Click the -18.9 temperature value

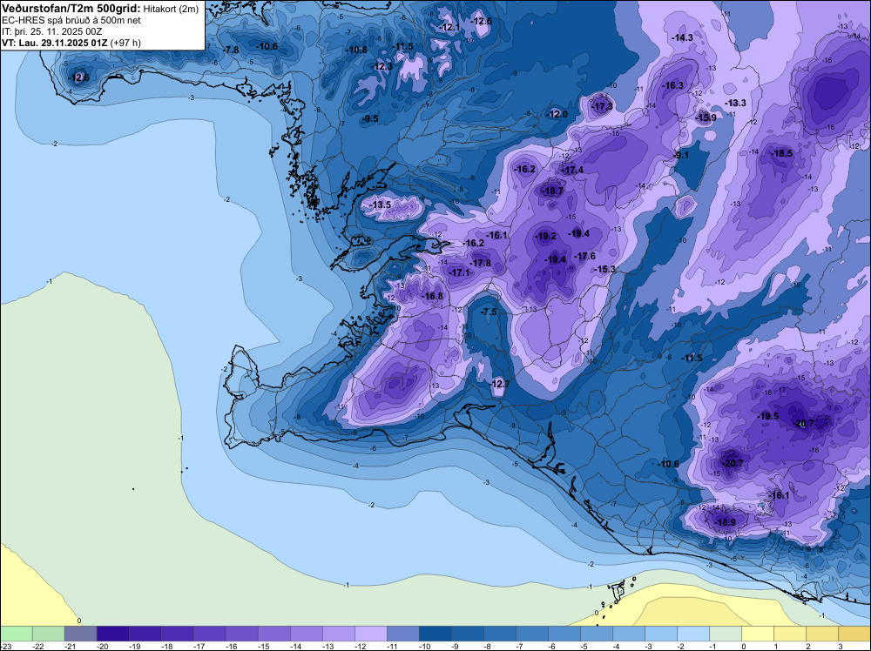click(x=725, y=522)
